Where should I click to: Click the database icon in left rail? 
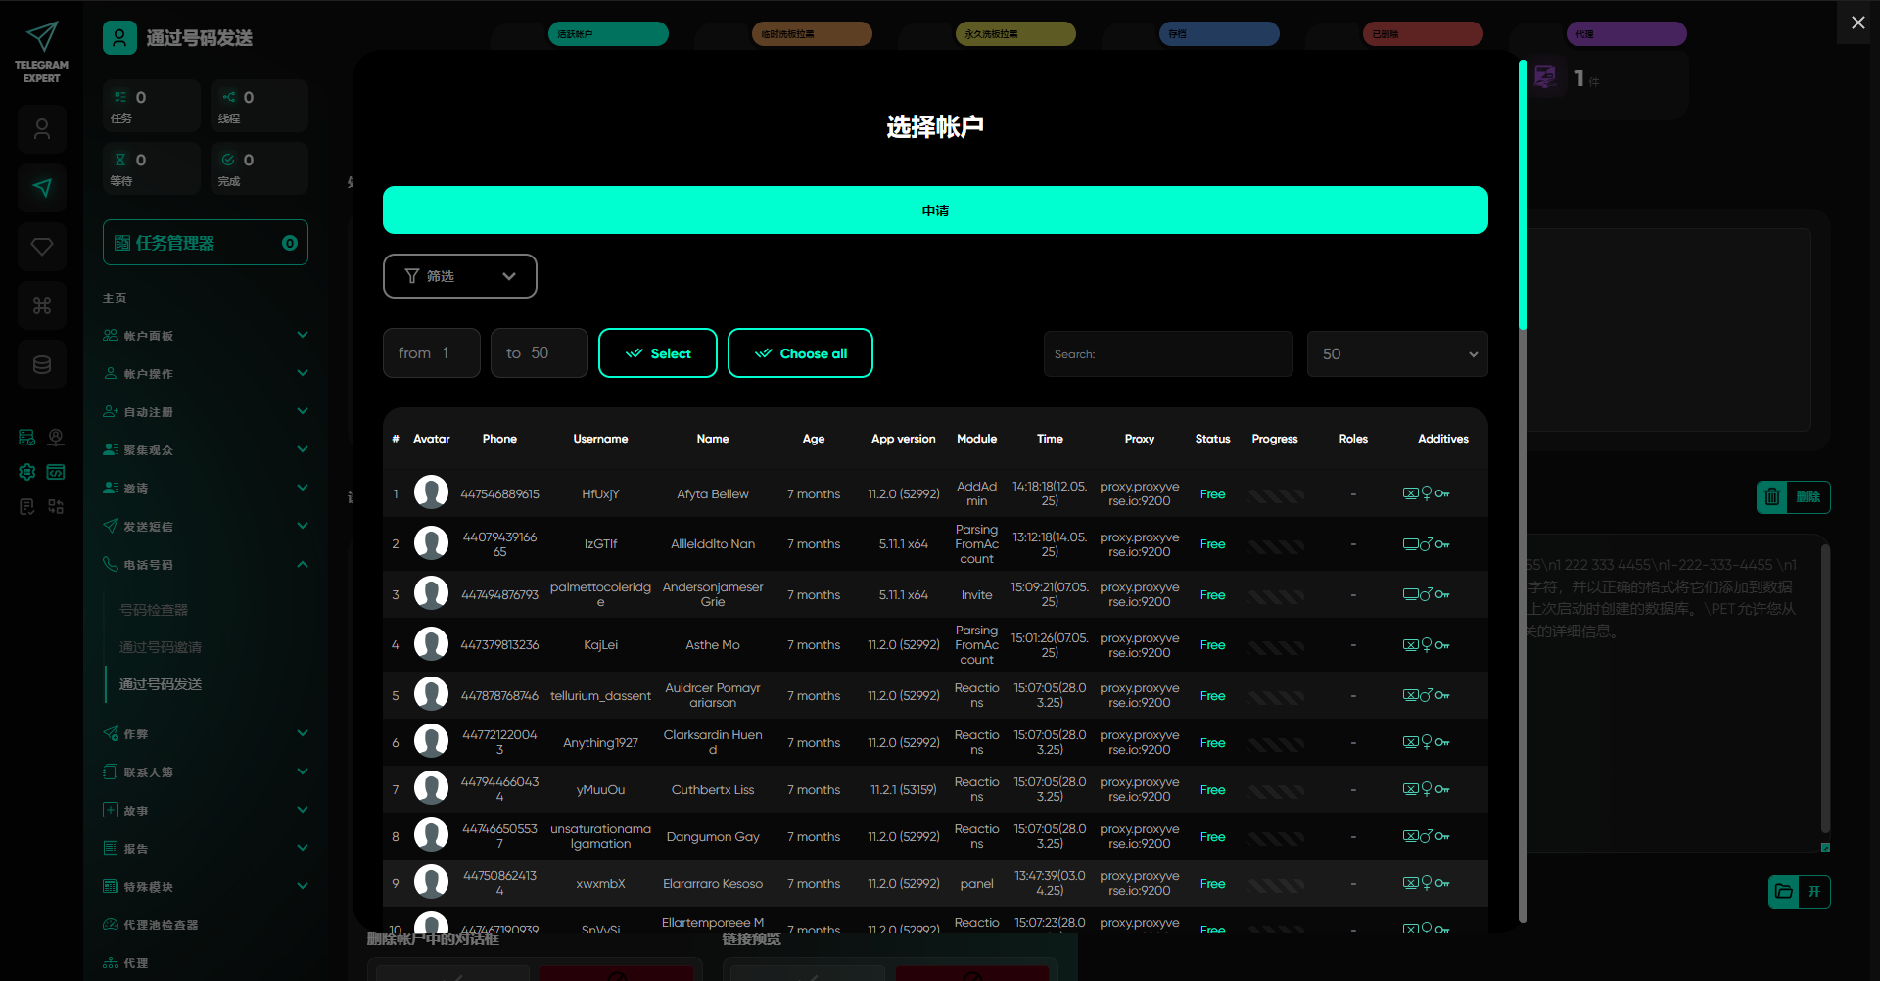[x=42, y=364]
